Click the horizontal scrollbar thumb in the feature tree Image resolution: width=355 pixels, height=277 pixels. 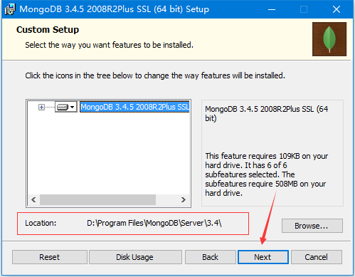pyautogui.click(x=97, y=199)
